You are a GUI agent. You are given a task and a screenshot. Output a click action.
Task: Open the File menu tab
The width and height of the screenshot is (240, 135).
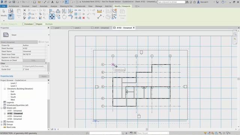[x=4, y=6]
